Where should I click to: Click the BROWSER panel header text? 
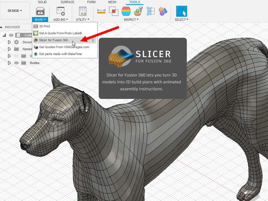click(x=12, y=27)
